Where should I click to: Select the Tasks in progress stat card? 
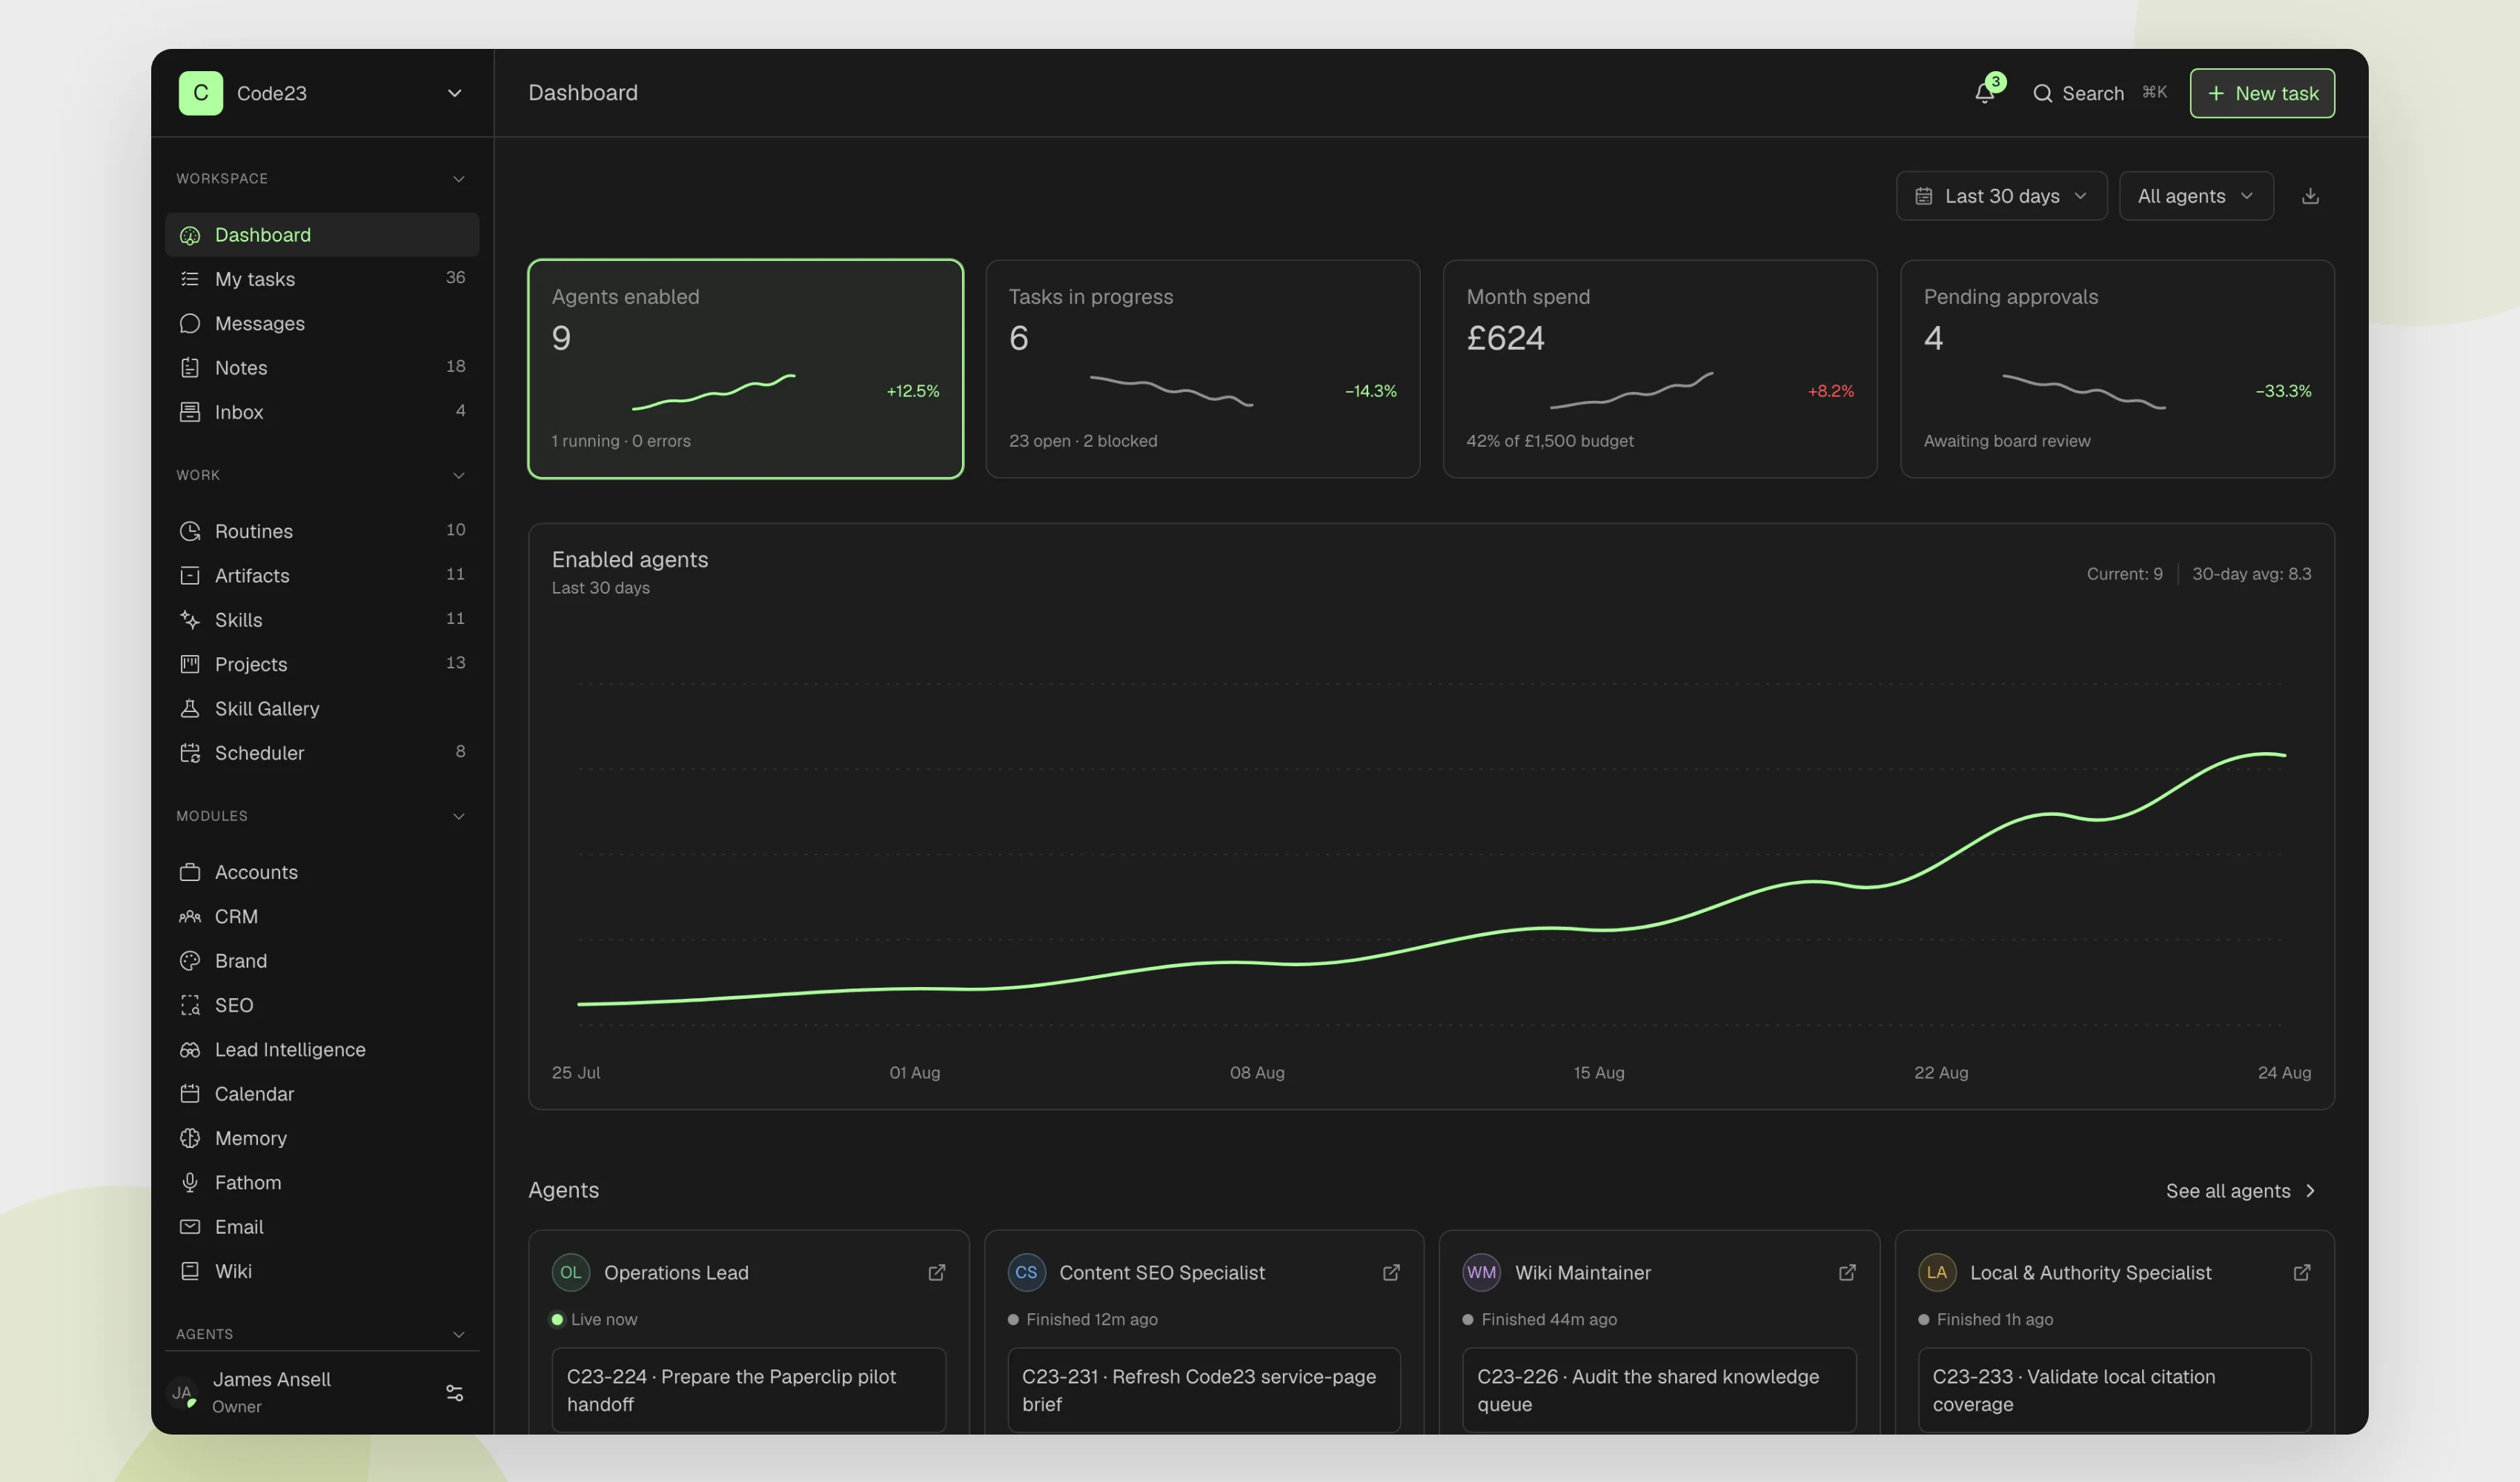click(x=1203, y=369)
